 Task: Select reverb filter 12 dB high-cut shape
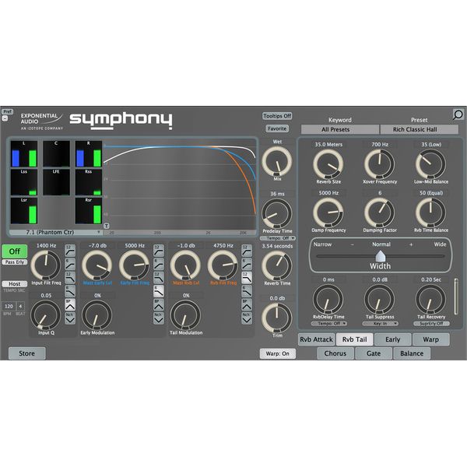tap(247, 278)
